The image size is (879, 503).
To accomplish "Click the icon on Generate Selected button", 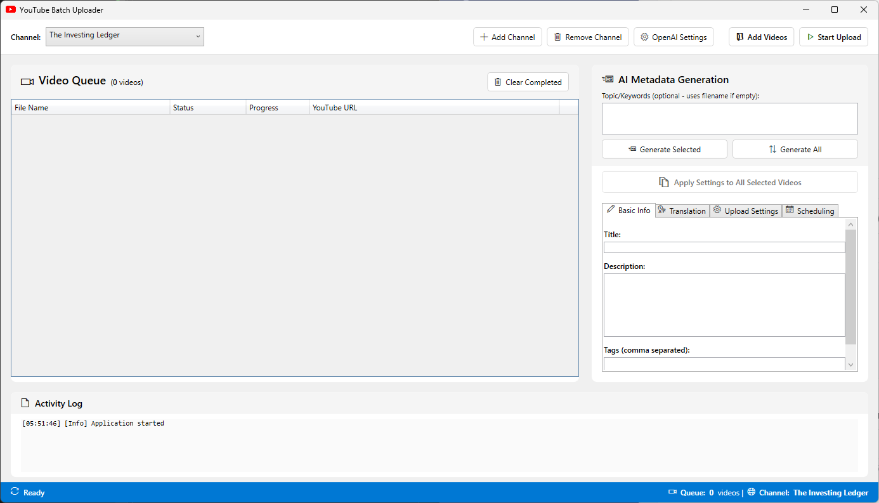I will pyautogui.click(x=632, y=149).
